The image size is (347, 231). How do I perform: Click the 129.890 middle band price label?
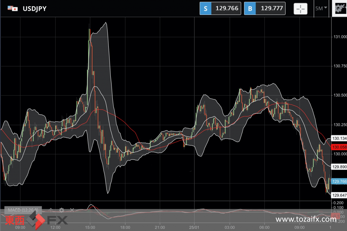pos(339,167)
